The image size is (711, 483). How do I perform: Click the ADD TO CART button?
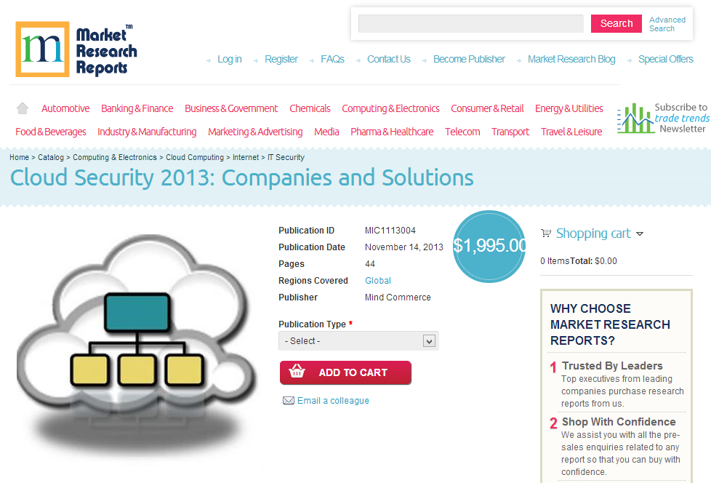(345, 372)
